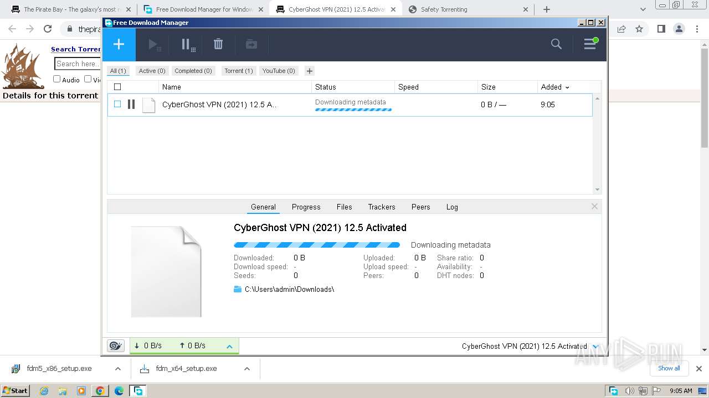The height and width of the screenshot is (398, 709).
Task: Open Chrome side panel icon
Action: [x=661, y=29]
